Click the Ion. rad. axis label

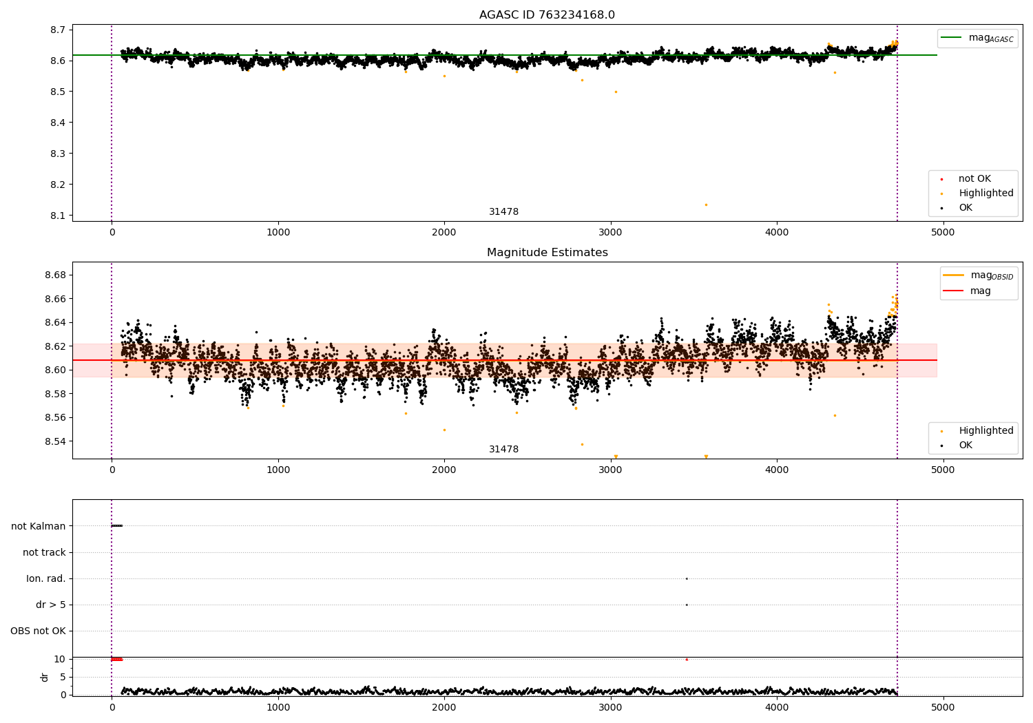pyautogui.click(x=46, y=578)
